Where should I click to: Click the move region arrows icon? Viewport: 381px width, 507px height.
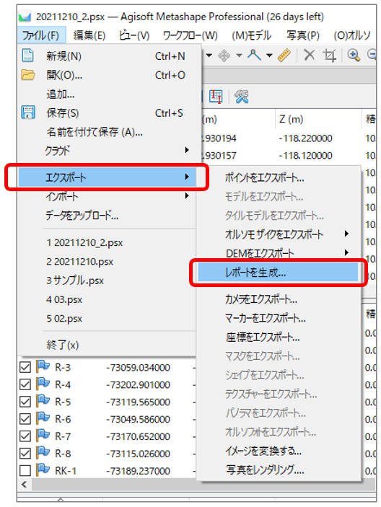224,56
